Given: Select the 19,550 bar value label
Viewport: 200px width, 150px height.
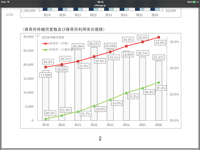Looking at the screenshot, I should coord(62,70).
